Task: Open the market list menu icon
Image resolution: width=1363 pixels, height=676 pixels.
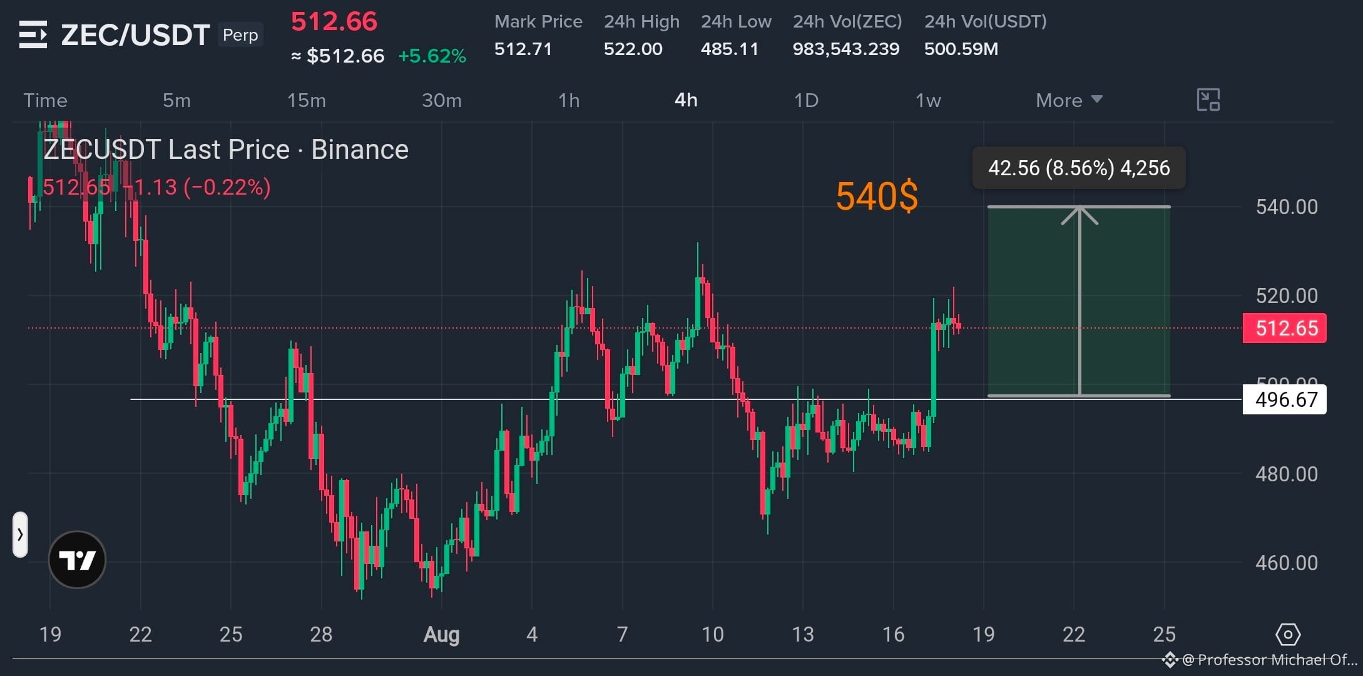Action: (x=33, y=34)
